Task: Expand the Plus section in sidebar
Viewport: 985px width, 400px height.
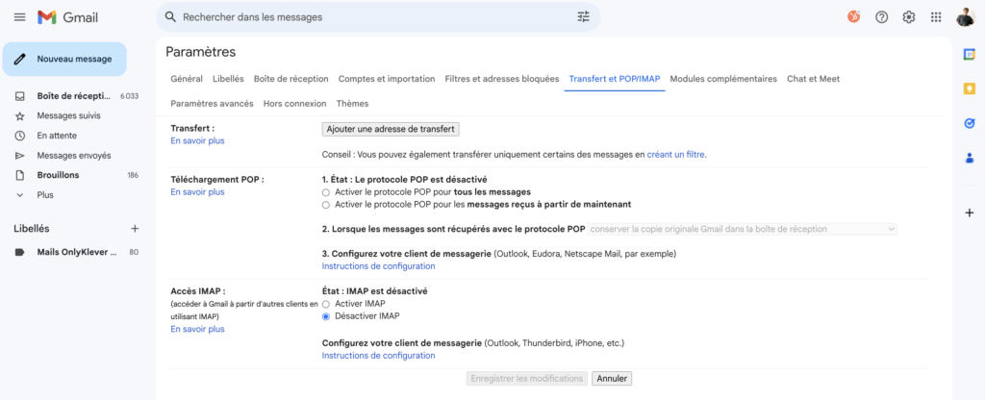Action: (44, 194)
